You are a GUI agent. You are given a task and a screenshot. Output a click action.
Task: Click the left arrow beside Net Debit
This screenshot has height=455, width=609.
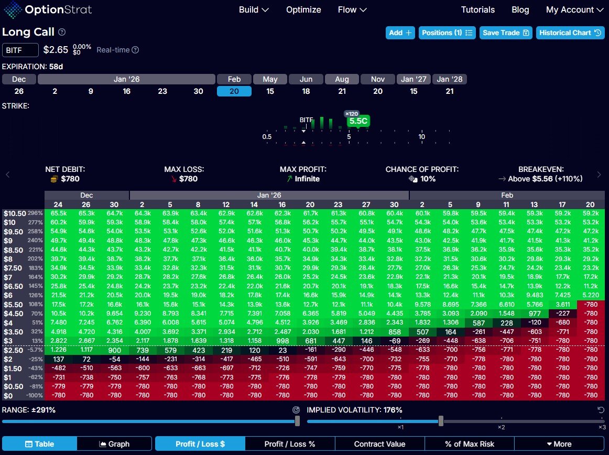(8, 175)
